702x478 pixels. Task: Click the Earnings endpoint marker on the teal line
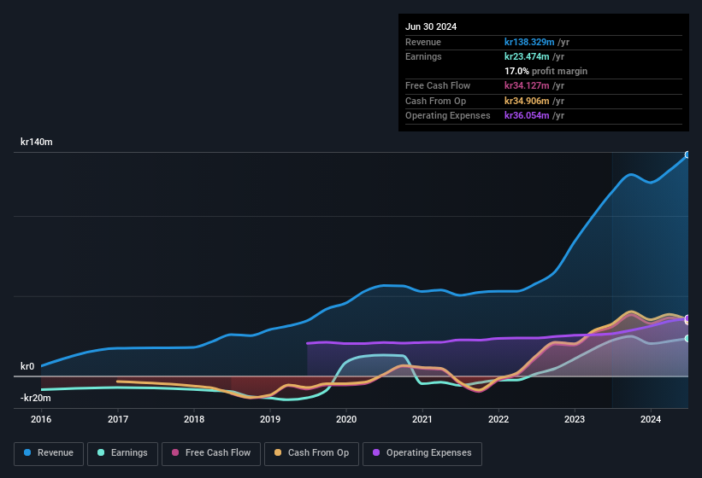[687, 339]
